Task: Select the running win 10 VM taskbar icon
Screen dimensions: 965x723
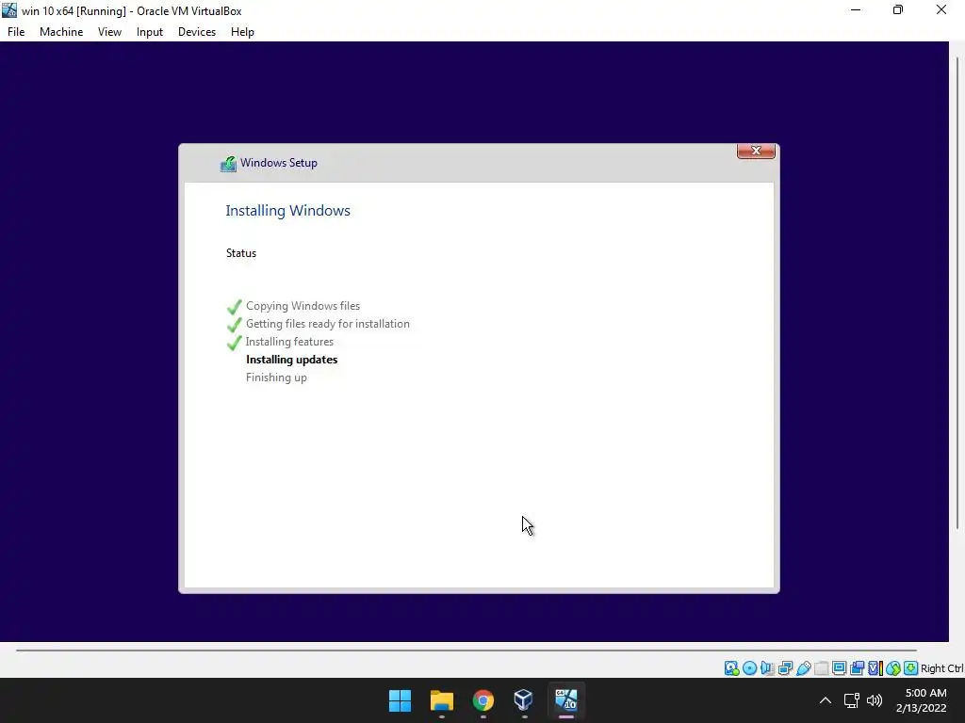Action: point(565,700)
